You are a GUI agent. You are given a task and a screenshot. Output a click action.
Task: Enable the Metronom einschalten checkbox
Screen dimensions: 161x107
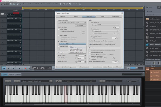[90, 52]
